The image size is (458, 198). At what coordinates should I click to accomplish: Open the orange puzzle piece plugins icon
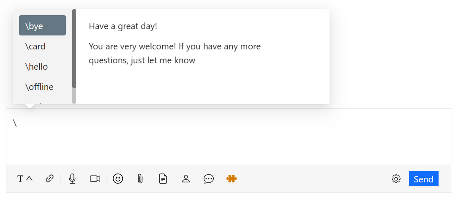[x=232, y=179]
